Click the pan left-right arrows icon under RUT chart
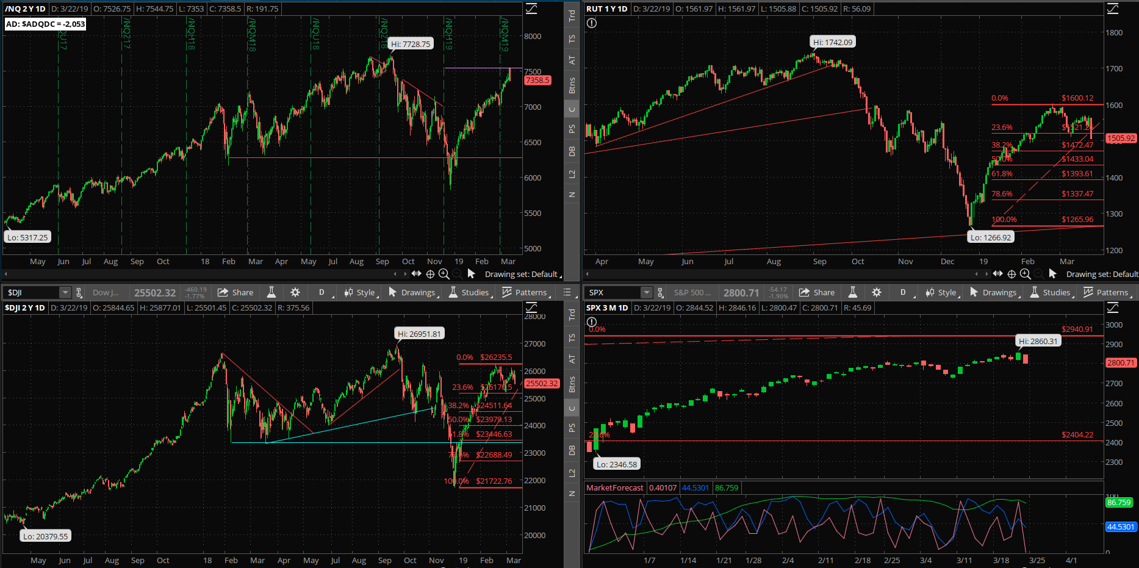 click(997, 274)
